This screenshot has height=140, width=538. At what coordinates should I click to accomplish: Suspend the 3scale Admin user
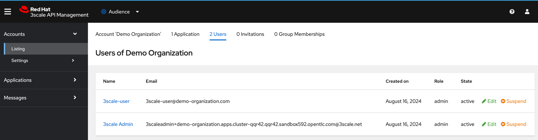coord(514,124)
